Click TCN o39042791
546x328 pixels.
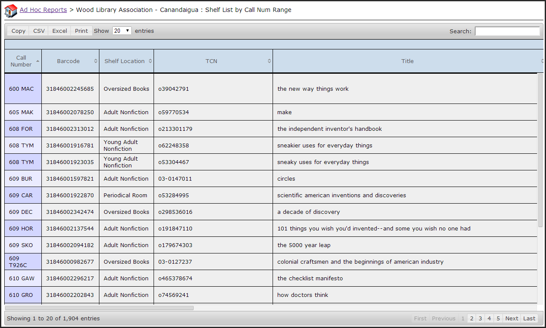pyautogui.click(x=174, y=89)
